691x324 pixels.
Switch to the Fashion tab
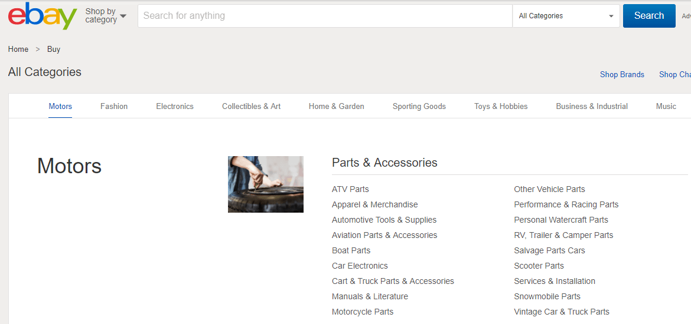[x=114, y=107]
